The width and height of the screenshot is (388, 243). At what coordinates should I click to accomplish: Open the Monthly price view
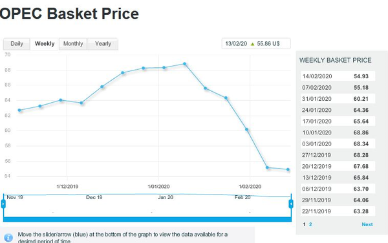pyautogui.click(x=73, y=44)
